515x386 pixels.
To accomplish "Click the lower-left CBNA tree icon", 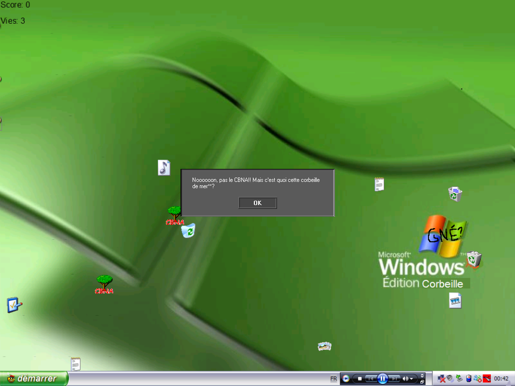I will click(x=104, y=284).
